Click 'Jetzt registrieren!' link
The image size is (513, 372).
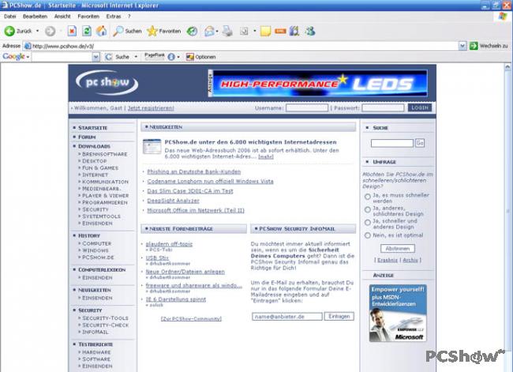point(151,108)
